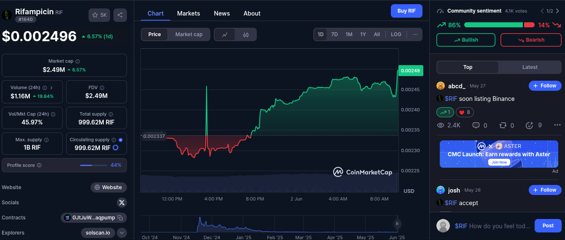Share the Rifampicin page via share icon
The width and height of the screenshot is (565, 240).
tap(120, 15)
